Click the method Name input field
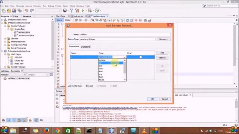Screen dimensions: 239x134 (125, 35)
